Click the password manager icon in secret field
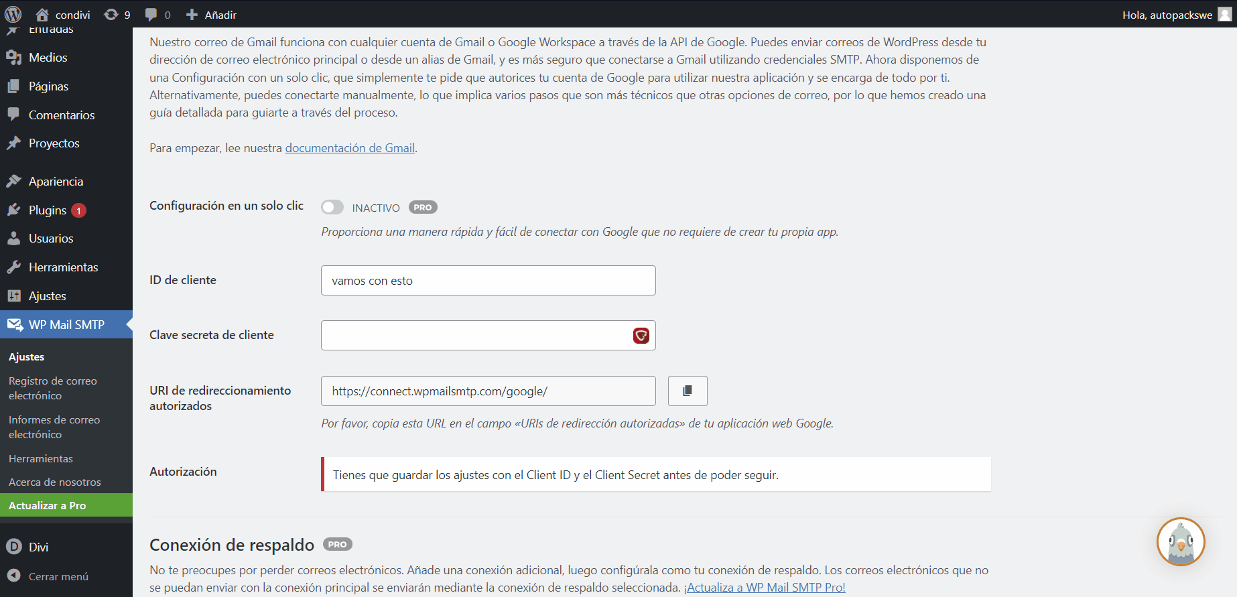 pos(641,335)
